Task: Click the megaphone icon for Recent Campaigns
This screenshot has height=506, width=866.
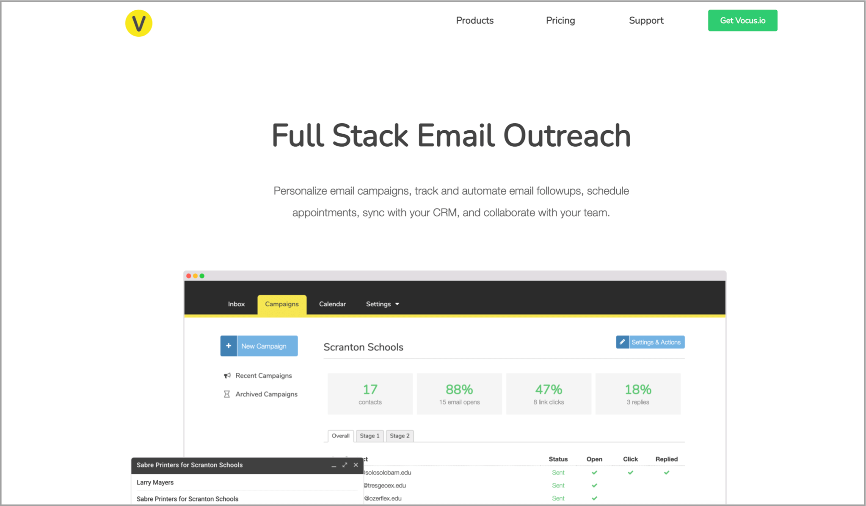Action: 227,376
